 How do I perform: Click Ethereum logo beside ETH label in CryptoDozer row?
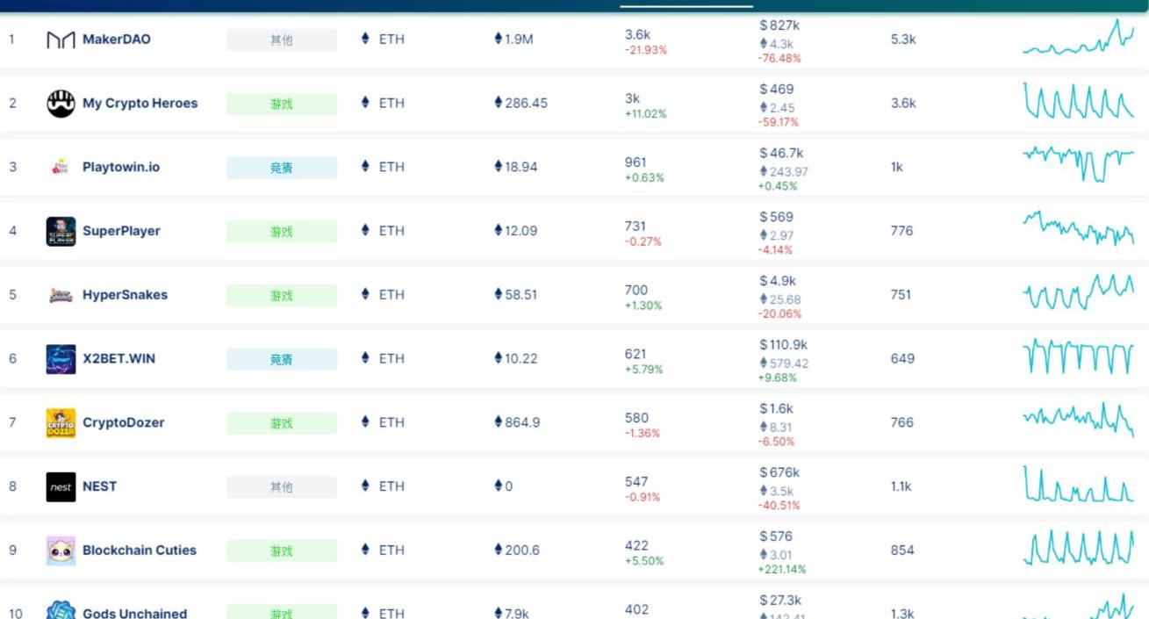366,422
